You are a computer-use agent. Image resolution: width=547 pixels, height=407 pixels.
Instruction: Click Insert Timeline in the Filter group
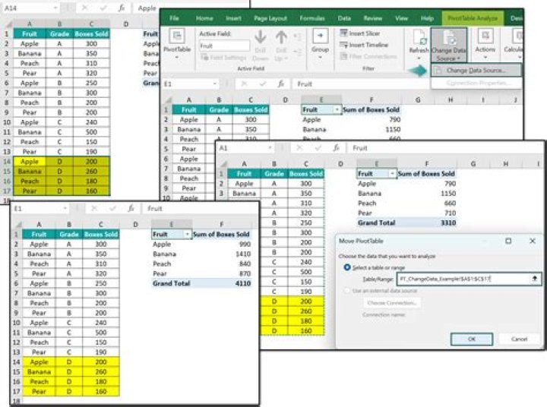370,45
